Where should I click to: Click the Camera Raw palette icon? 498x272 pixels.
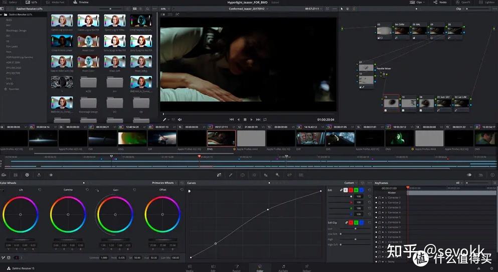[4, 175]
